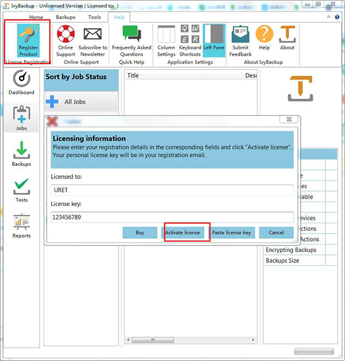
Task: Click the Title column header
Action: click(x=163, y=76)
